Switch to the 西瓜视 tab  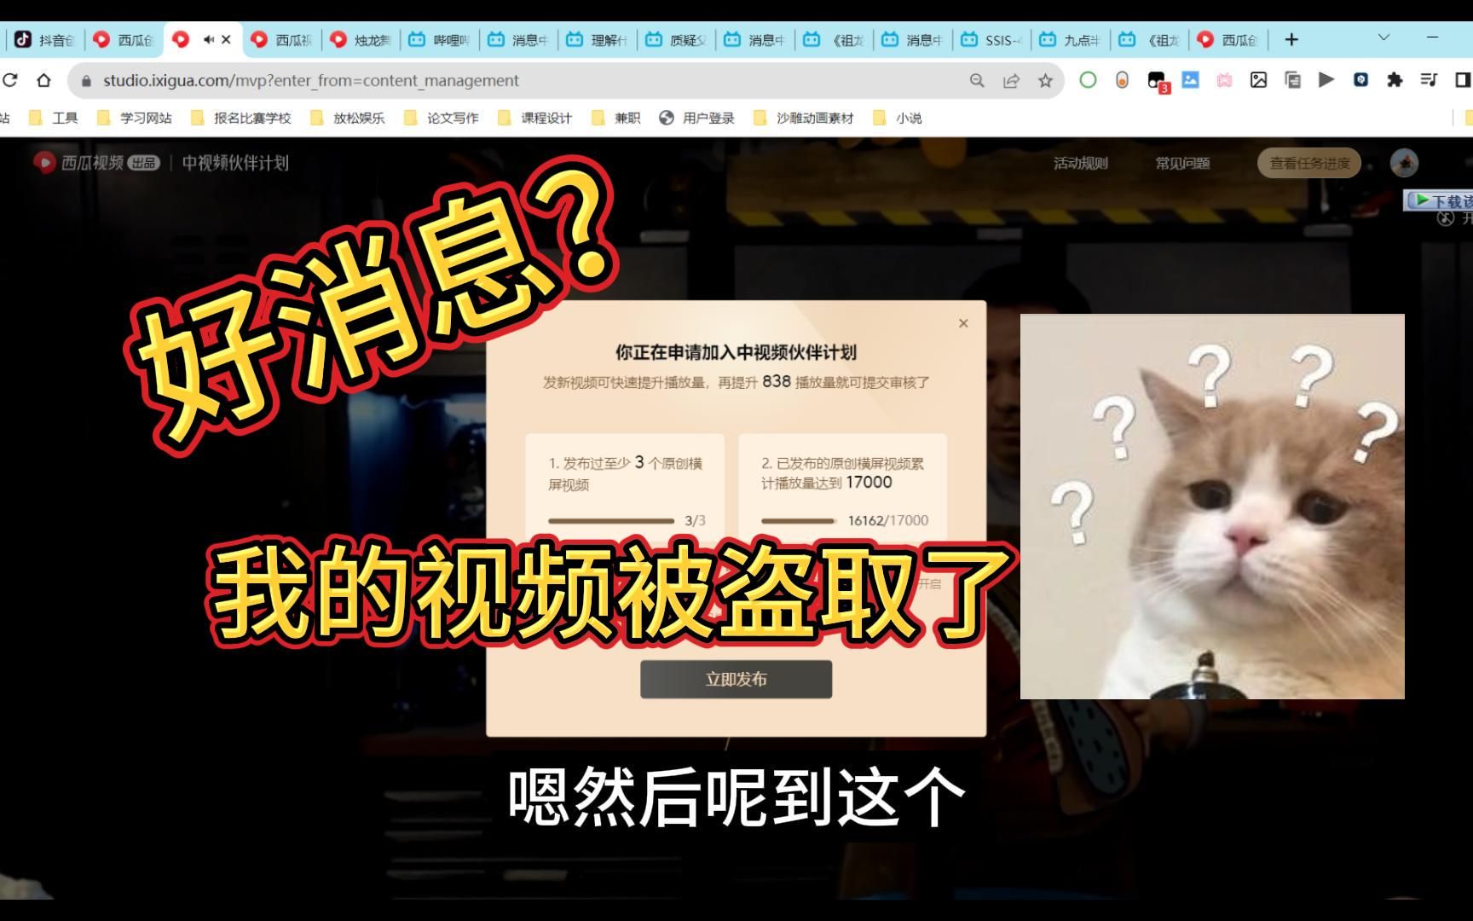[x=283, y=39]
